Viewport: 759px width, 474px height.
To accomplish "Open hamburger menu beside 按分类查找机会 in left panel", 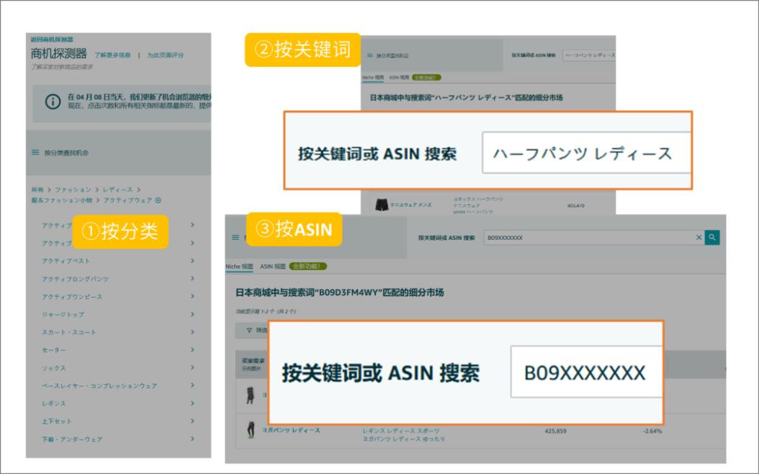I will pos(35,153).
